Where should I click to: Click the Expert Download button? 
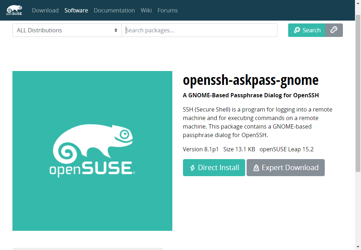(285, 168)
